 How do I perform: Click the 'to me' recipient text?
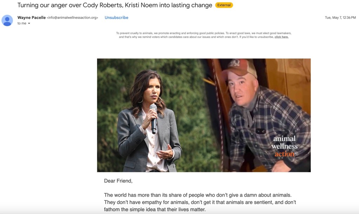tap(22, 23)
